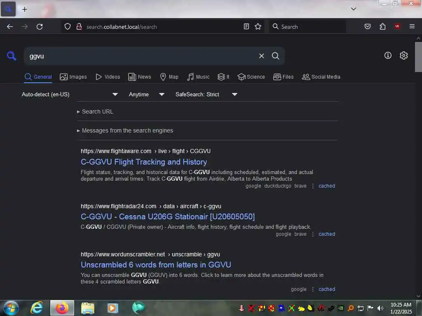The width and height of the screenshot is (422, 316).
Task: Open options dots on flightaware result
Action: point(312,186)
